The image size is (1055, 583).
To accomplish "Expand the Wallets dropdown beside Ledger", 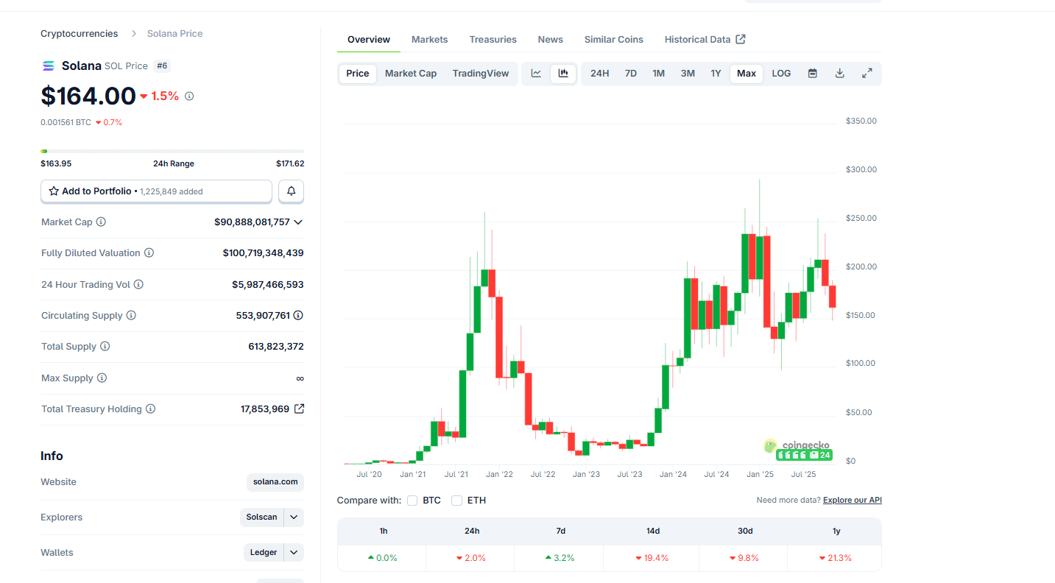I will (294, 552).
